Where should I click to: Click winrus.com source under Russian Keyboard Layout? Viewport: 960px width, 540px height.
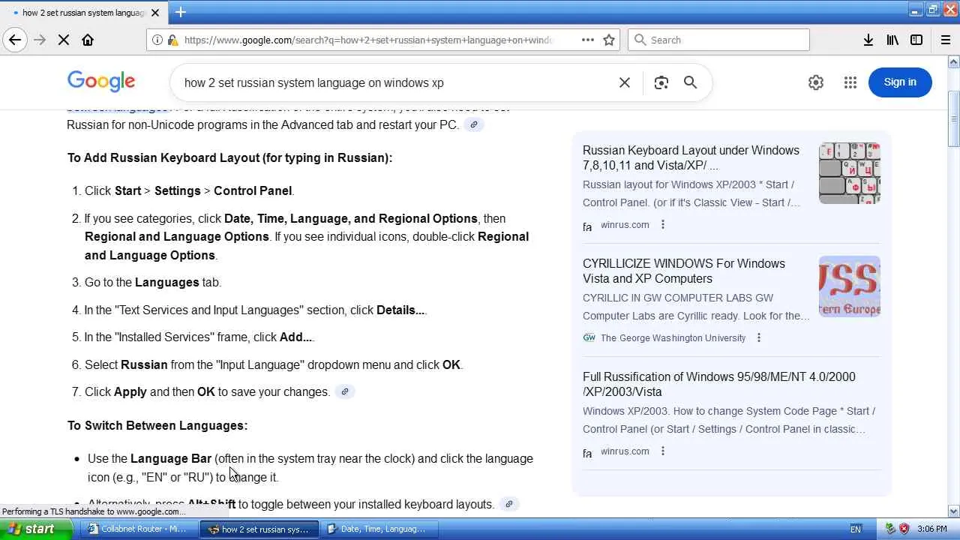click(625, 225)
